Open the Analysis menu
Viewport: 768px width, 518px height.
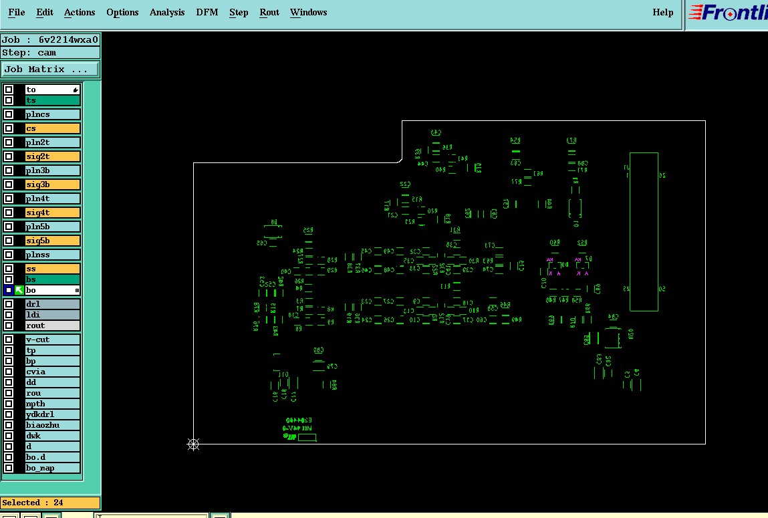(x=167, y=12)
